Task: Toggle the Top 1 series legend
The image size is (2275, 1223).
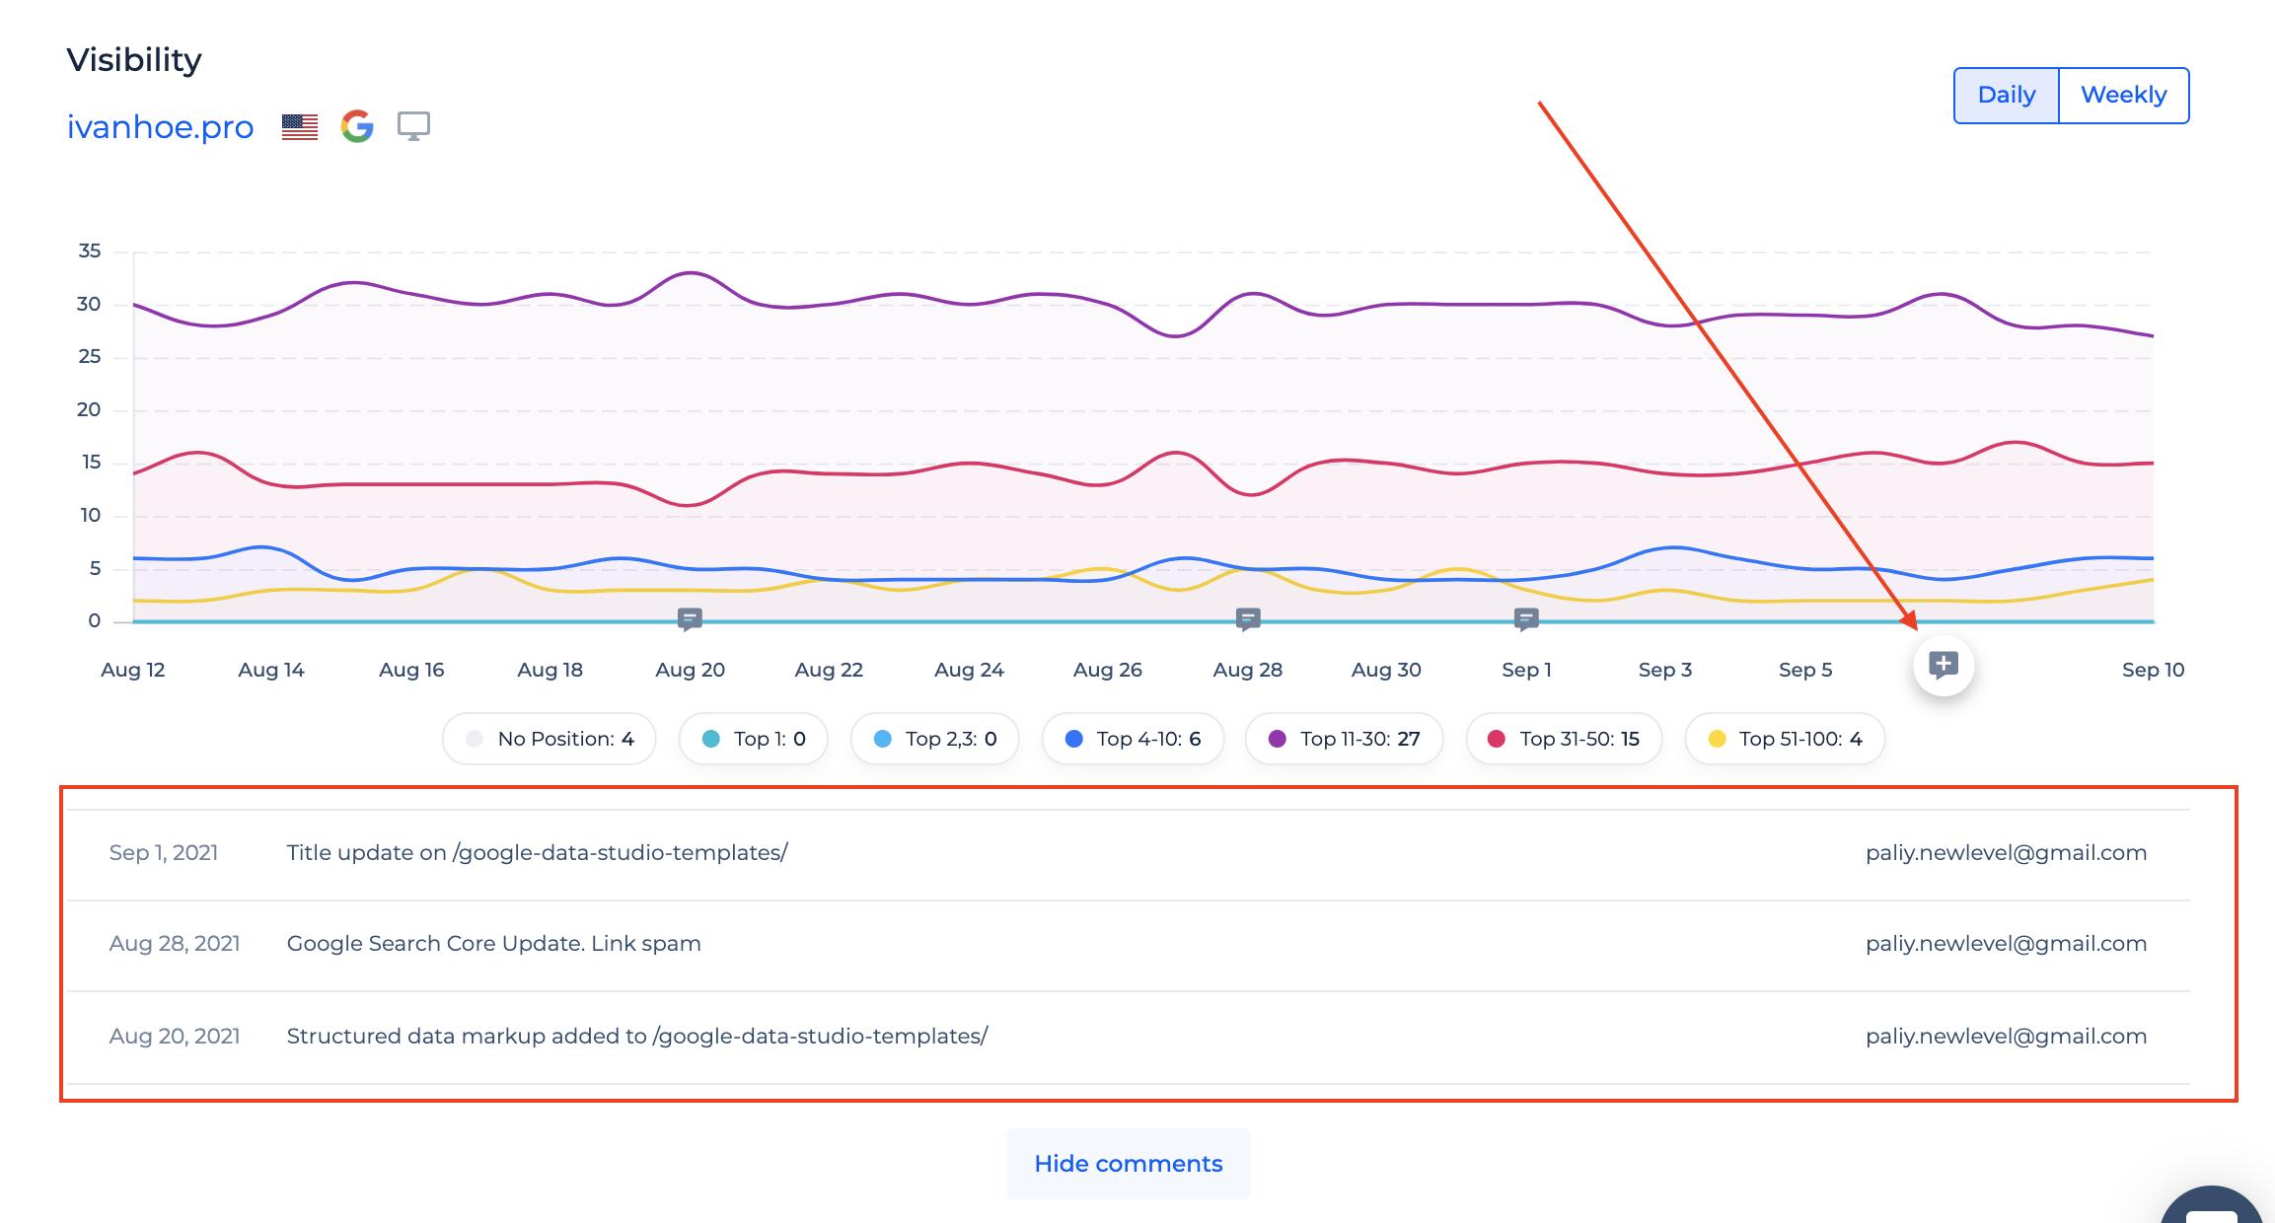Action: (x=754, y=739)
